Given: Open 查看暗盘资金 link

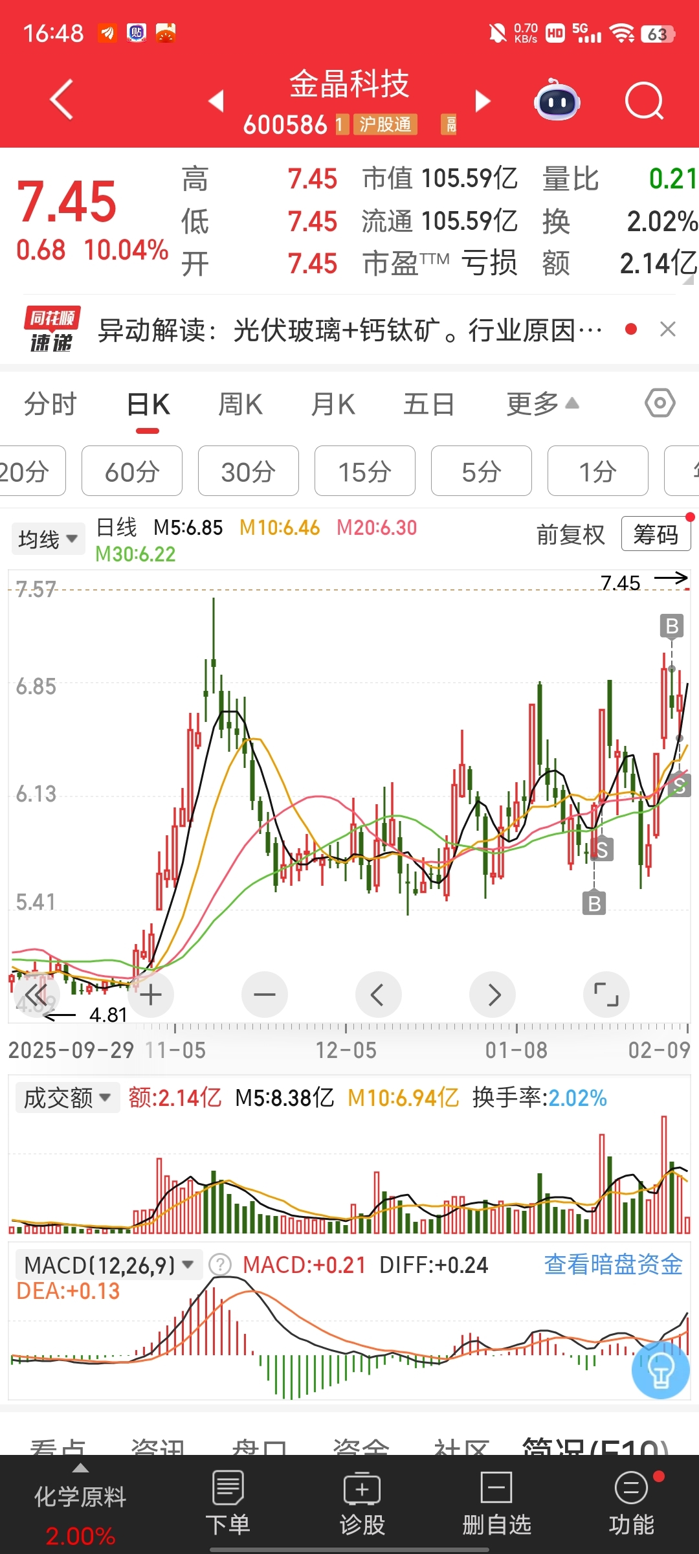Looking at the screenshot, I should 614,1264.
